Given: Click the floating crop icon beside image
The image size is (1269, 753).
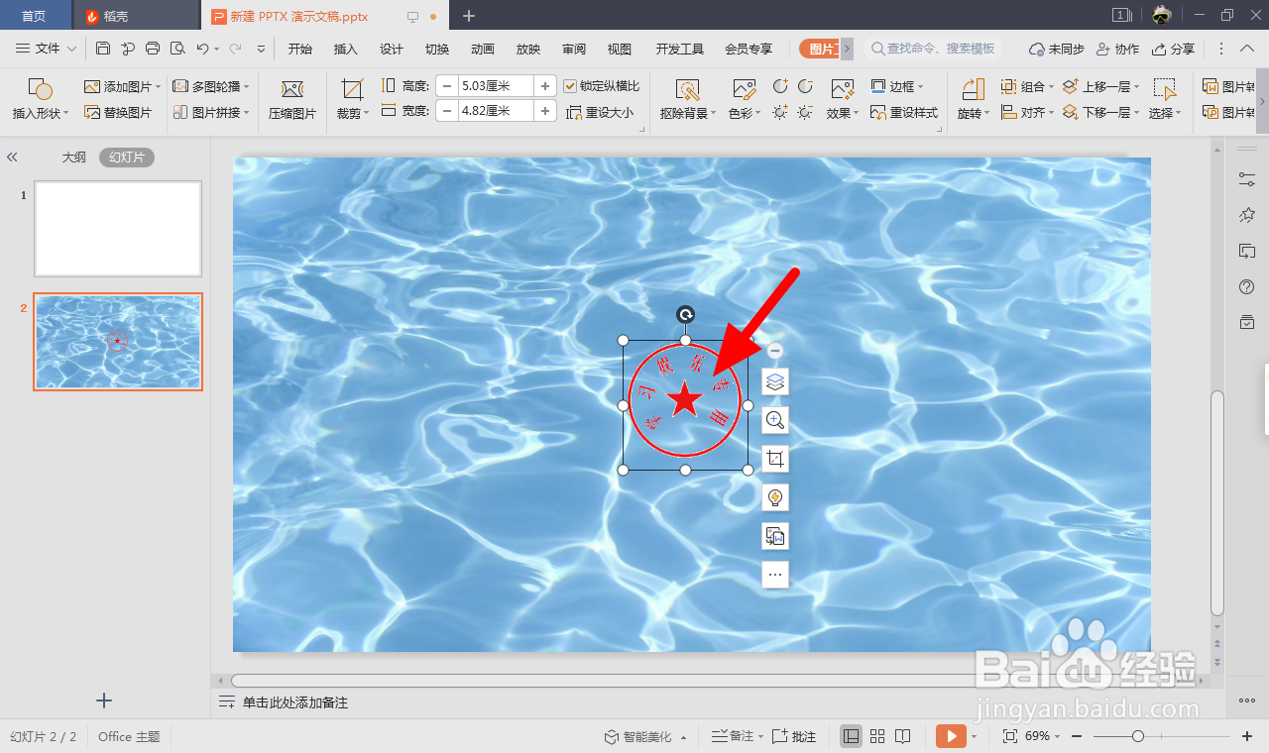Looking at the screenshot, I should coord(775,459).
